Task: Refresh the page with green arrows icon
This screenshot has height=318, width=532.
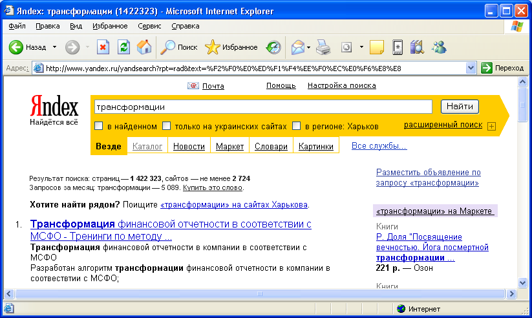Action: click(123, 47)
